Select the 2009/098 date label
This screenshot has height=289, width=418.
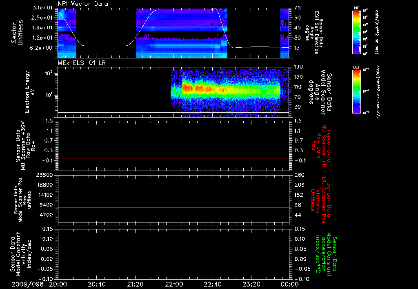[27, 284]
